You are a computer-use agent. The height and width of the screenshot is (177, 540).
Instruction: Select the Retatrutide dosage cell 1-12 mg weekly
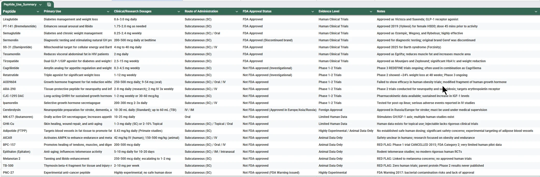click(x=125, y=75)
